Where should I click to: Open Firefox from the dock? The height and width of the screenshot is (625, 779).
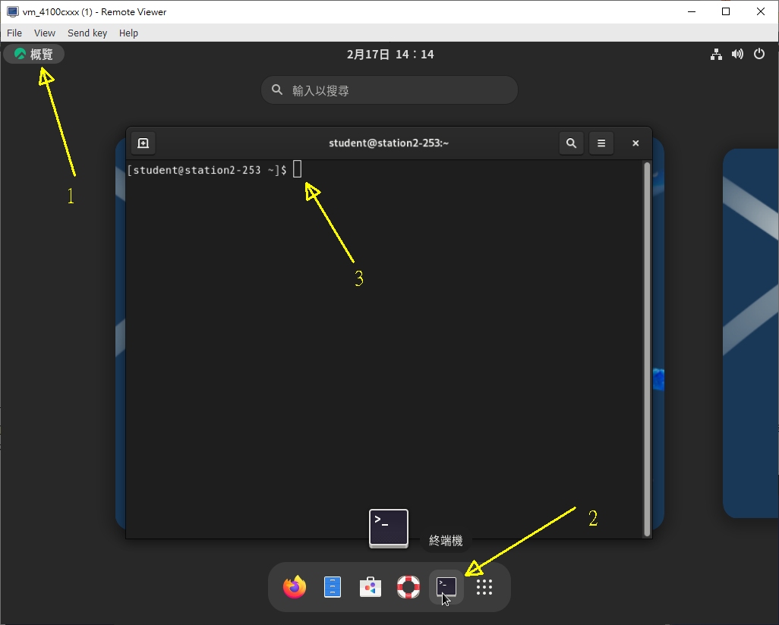pos(295,587)
